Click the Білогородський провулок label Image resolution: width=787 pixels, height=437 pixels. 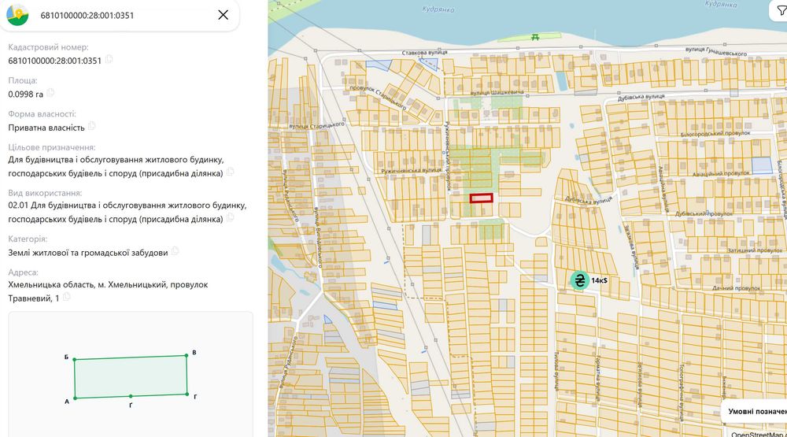point(715,134)
